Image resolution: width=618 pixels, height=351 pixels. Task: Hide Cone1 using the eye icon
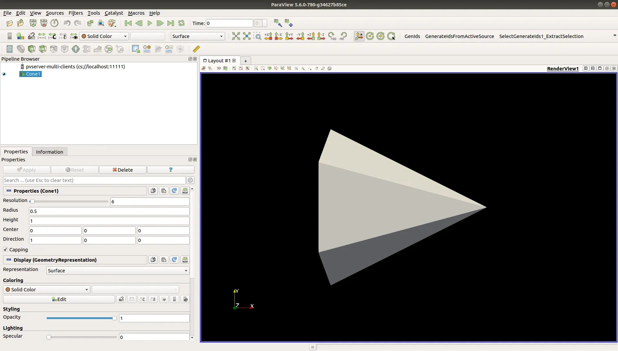pos(4,74)
